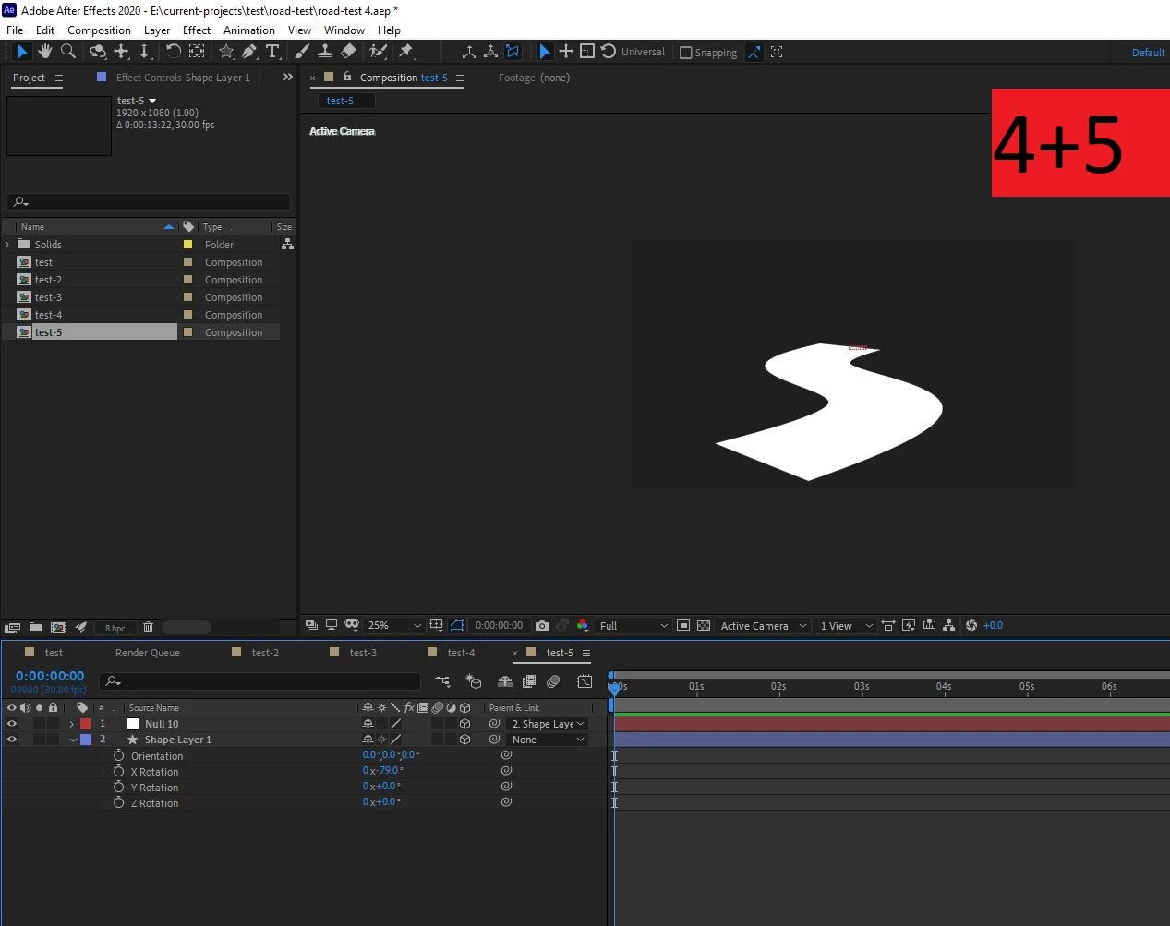The height and width of the screenshot is (926, 1170).
Task: Select the Rotation tool in toolbar
Action: click(173, 52)
